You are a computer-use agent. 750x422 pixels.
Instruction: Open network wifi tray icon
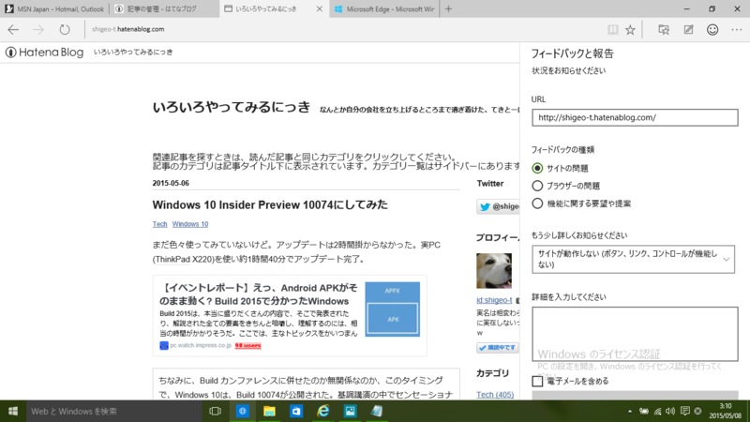click(x=658, y=411)
